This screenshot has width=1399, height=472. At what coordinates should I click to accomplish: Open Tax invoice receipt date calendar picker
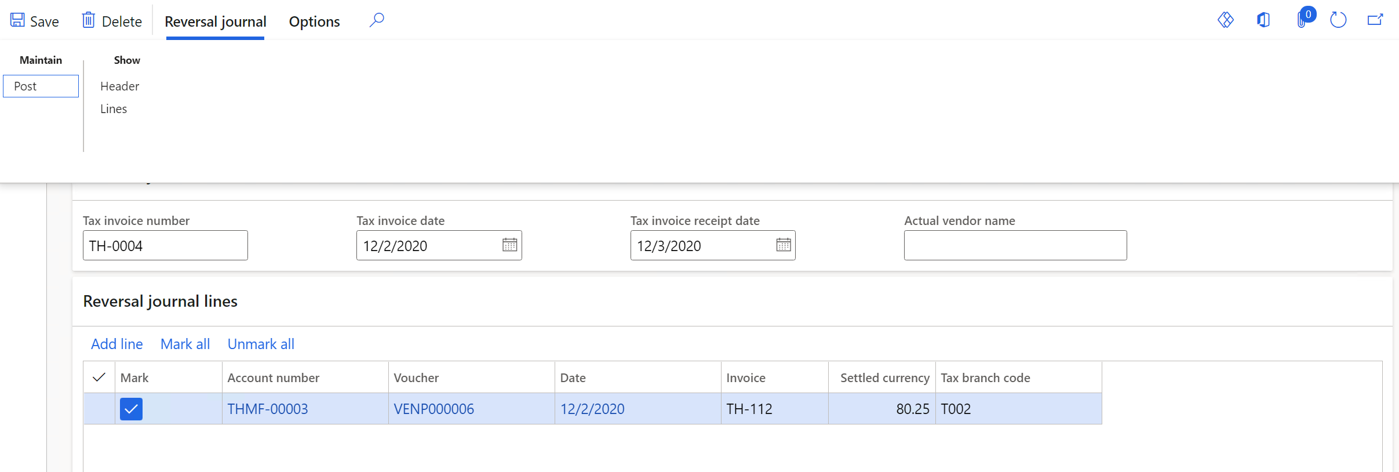tap(784, 245)
